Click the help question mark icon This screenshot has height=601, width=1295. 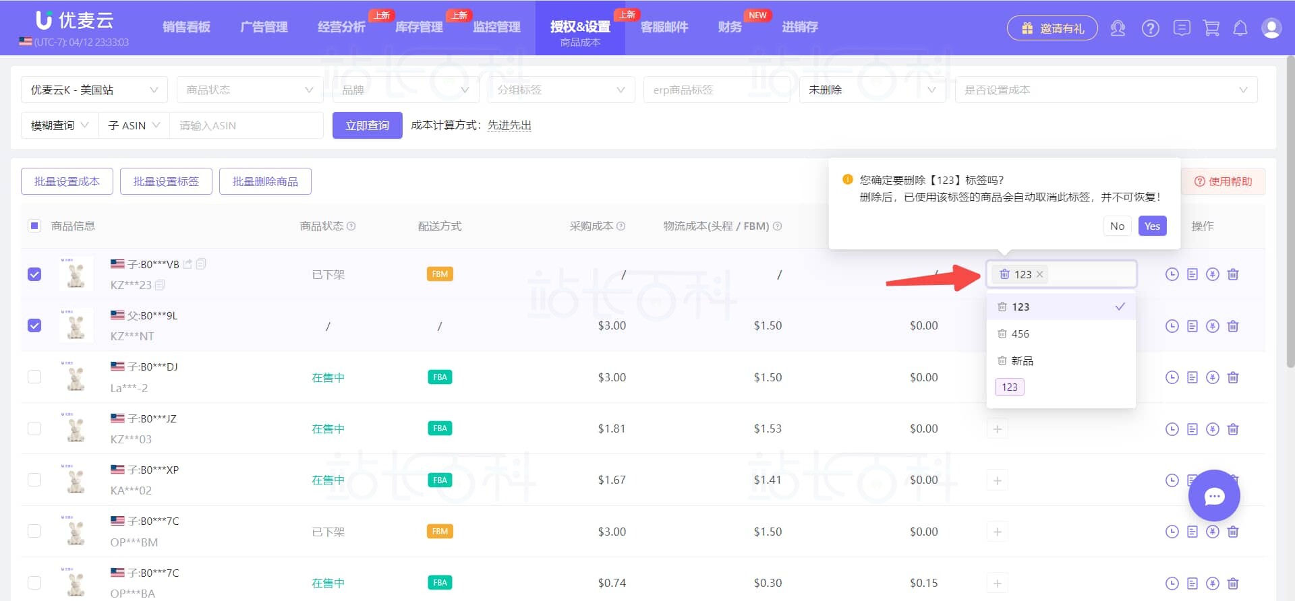(x=1150, y=28)
